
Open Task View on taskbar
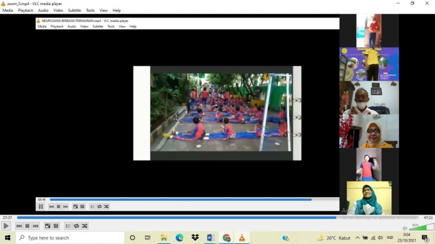(147, 238)
